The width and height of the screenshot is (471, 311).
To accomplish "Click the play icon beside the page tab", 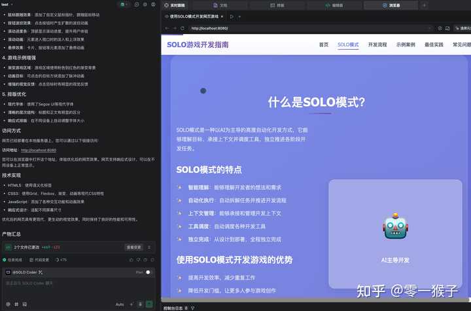I will pyautogui.click(x=232, y=16).
